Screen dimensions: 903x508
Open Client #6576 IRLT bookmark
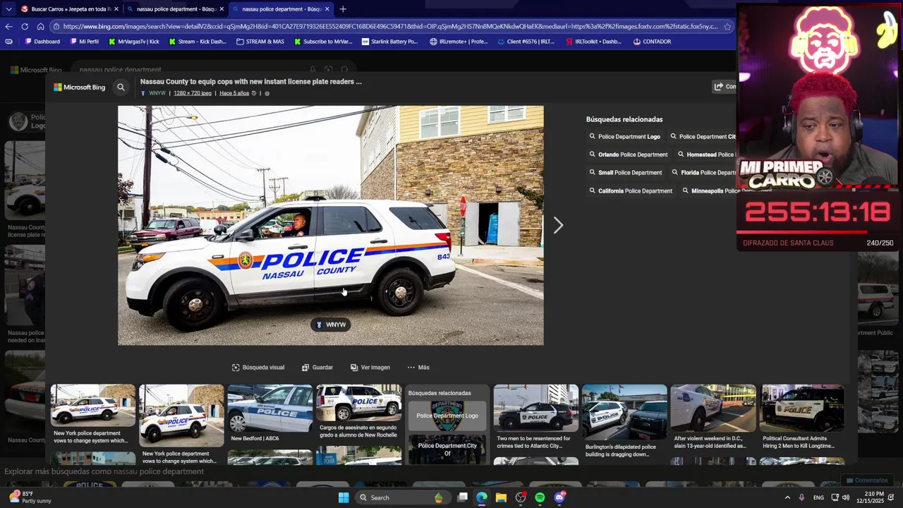pyautogui.click(x=526, y=42)
